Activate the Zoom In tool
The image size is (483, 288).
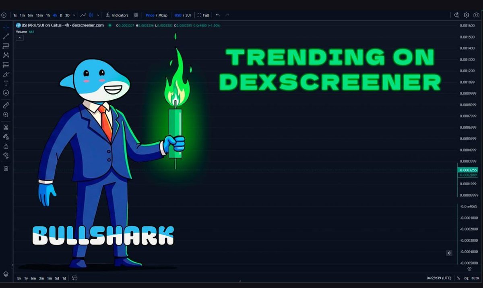[x=6, y=115]
